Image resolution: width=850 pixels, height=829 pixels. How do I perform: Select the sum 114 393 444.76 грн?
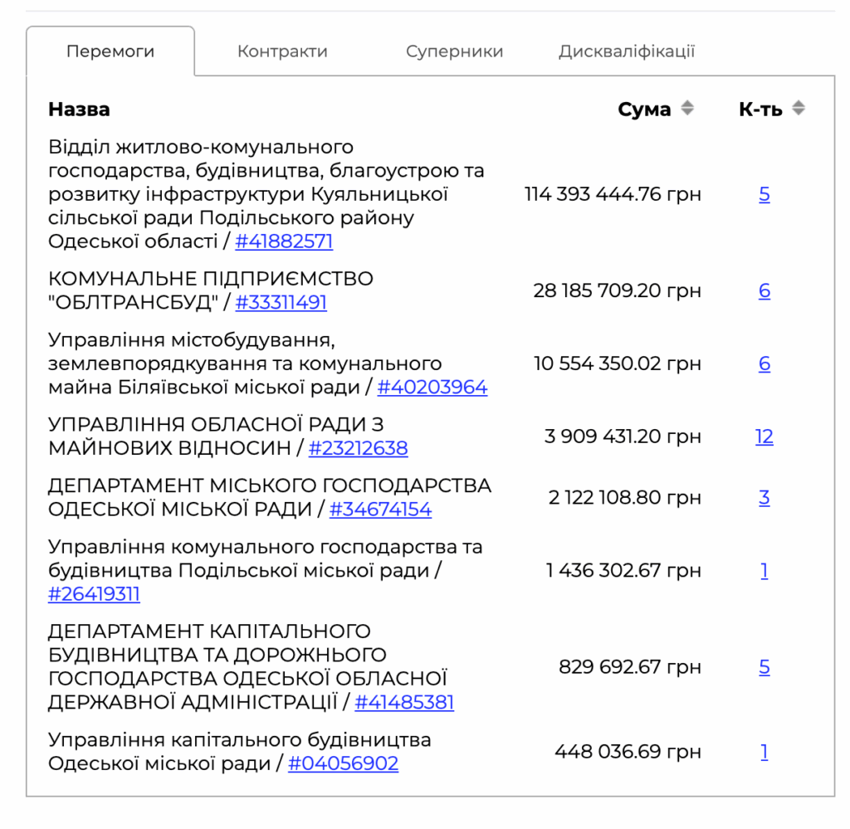click(613, 194)
